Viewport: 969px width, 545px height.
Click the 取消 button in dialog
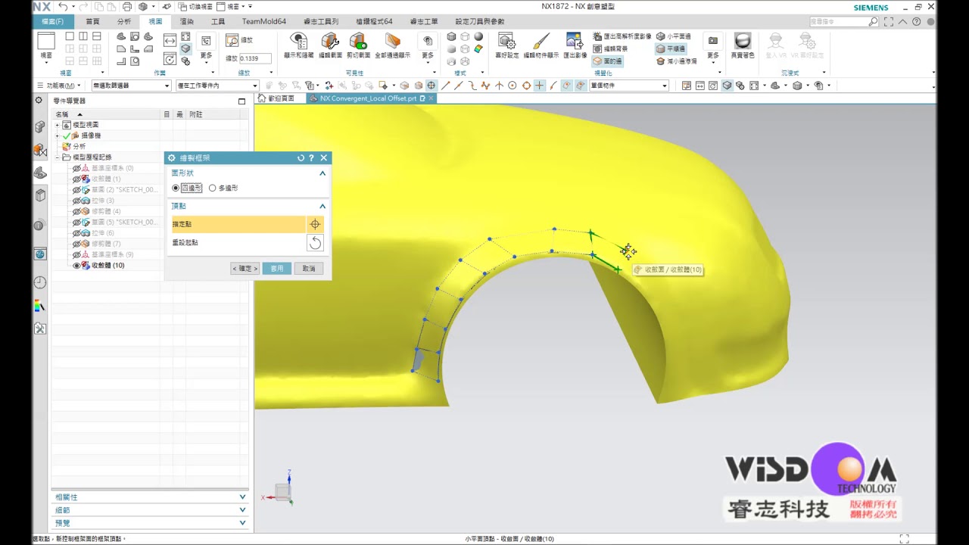click(x=309, y=269)
